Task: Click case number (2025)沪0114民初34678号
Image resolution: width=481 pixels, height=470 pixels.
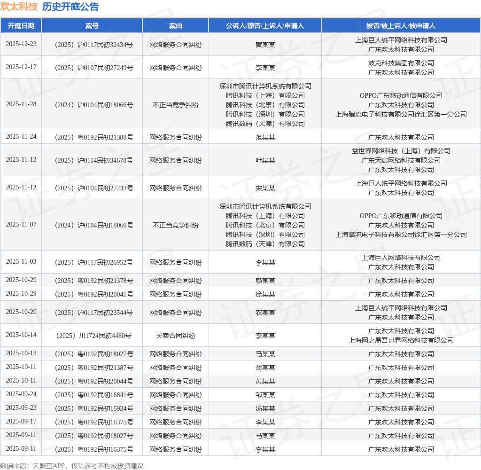Action: [x=94, y=160]
